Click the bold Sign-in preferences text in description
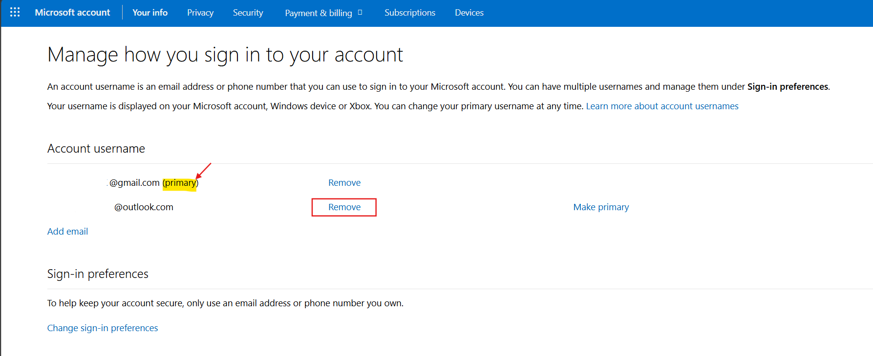This screenshot has width=873, height=356. click(788, 87)
